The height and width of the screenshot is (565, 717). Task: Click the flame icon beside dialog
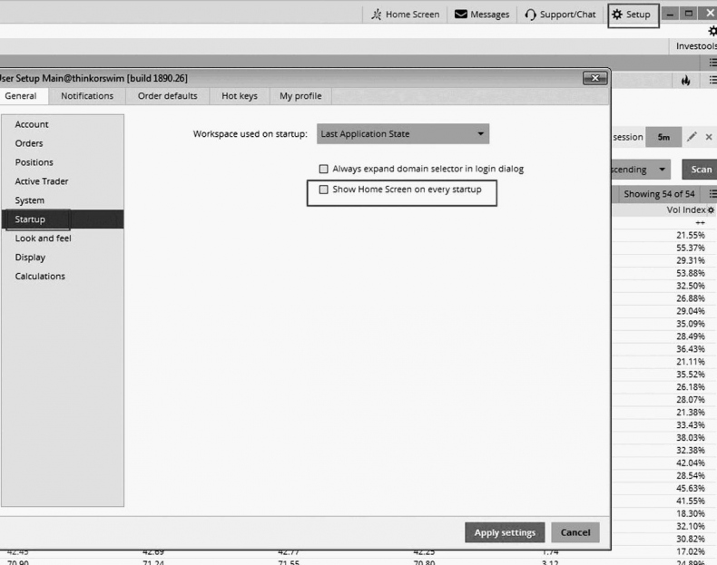coord(685,81)
